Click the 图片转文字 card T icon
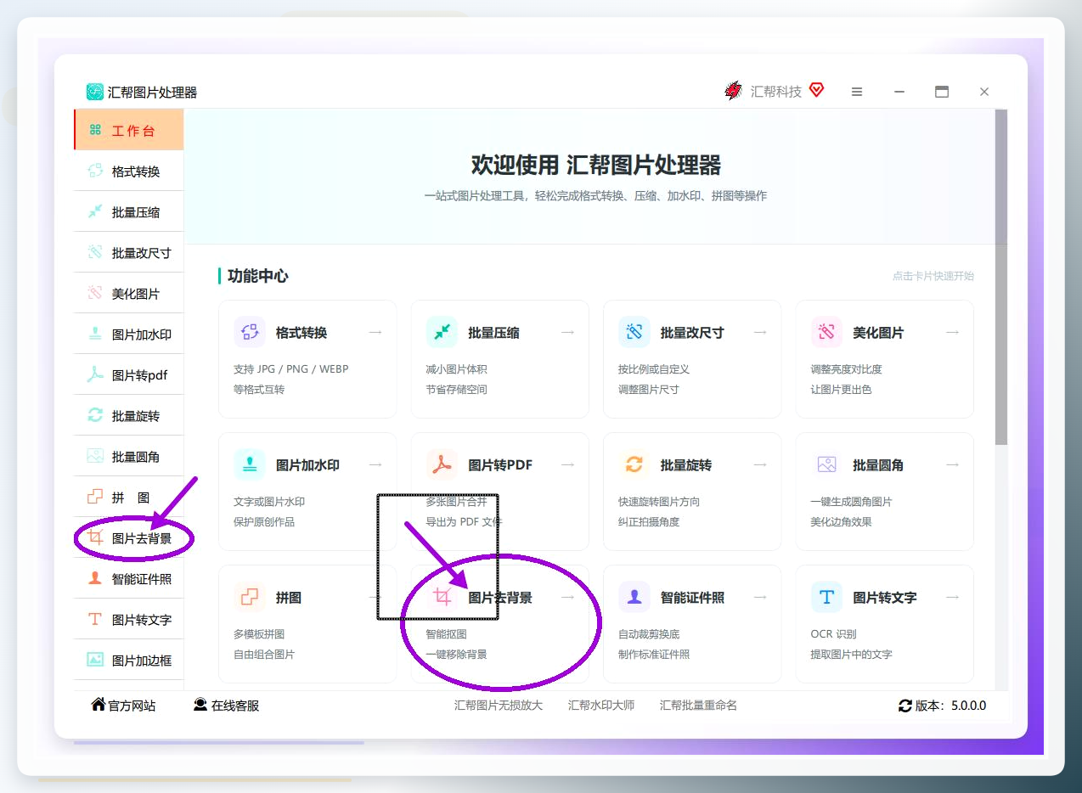Viewport: 1082px width, 793px height. [827, 597]
